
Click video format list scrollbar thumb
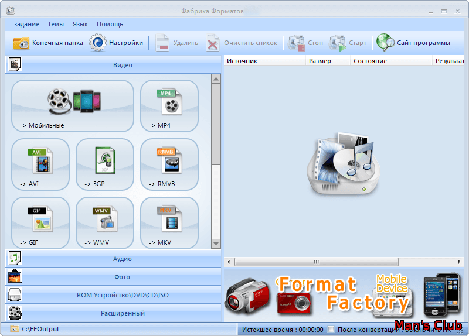[216, 124]
